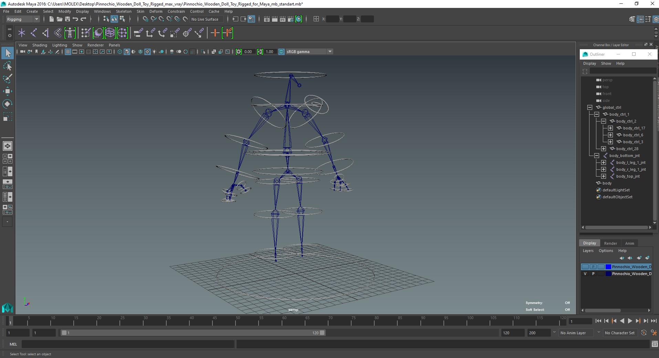Expand the body_ctrl_17 node in Outliner
Image resolution: width=659 pixels, height=358 pixels.
tap(610, 128)
